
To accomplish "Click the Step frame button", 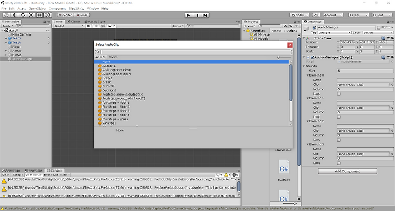I will pyautogui.click(x=205, y=15).
